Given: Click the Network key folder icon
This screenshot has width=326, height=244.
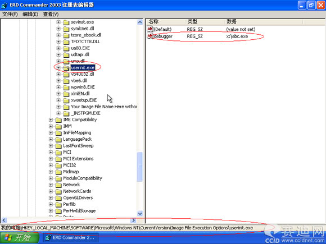Looking at the screenshot, I should [x=58, y=185].
